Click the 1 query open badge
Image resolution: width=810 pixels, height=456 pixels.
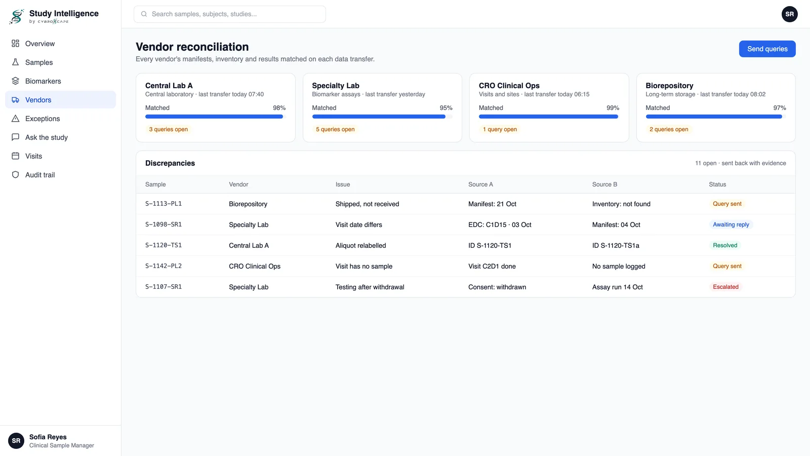tap(500, 129)
